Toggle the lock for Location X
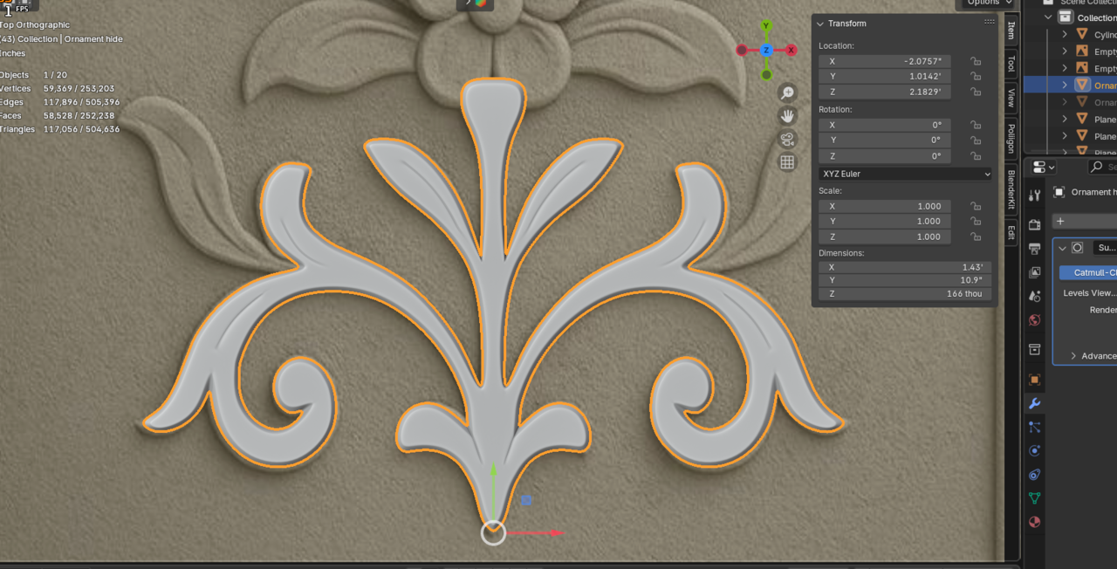This screenshot has height=569, width=1117. [x=976, y=61]
